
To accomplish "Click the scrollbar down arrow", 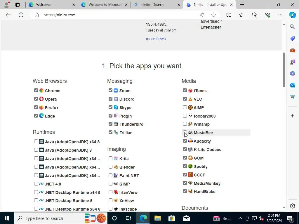I will [284, 207].
